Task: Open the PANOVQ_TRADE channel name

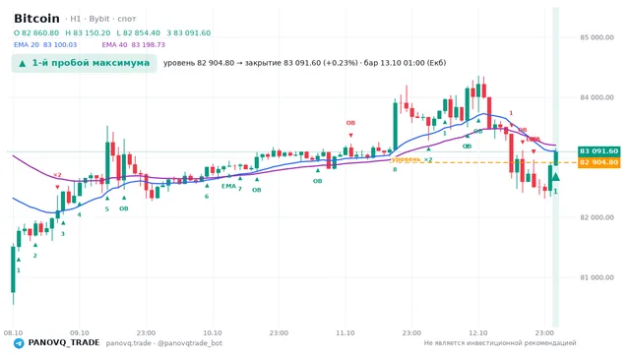Action: pos(64,343)
